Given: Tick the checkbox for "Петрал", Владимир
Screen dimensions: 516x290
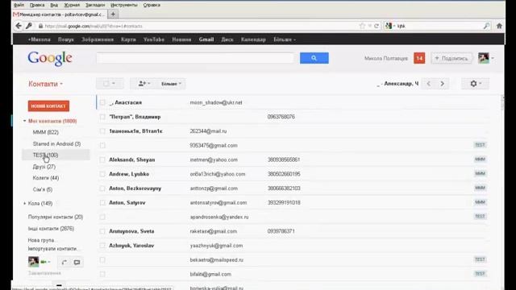Looking at the screenshot, I should pos(102,117).
